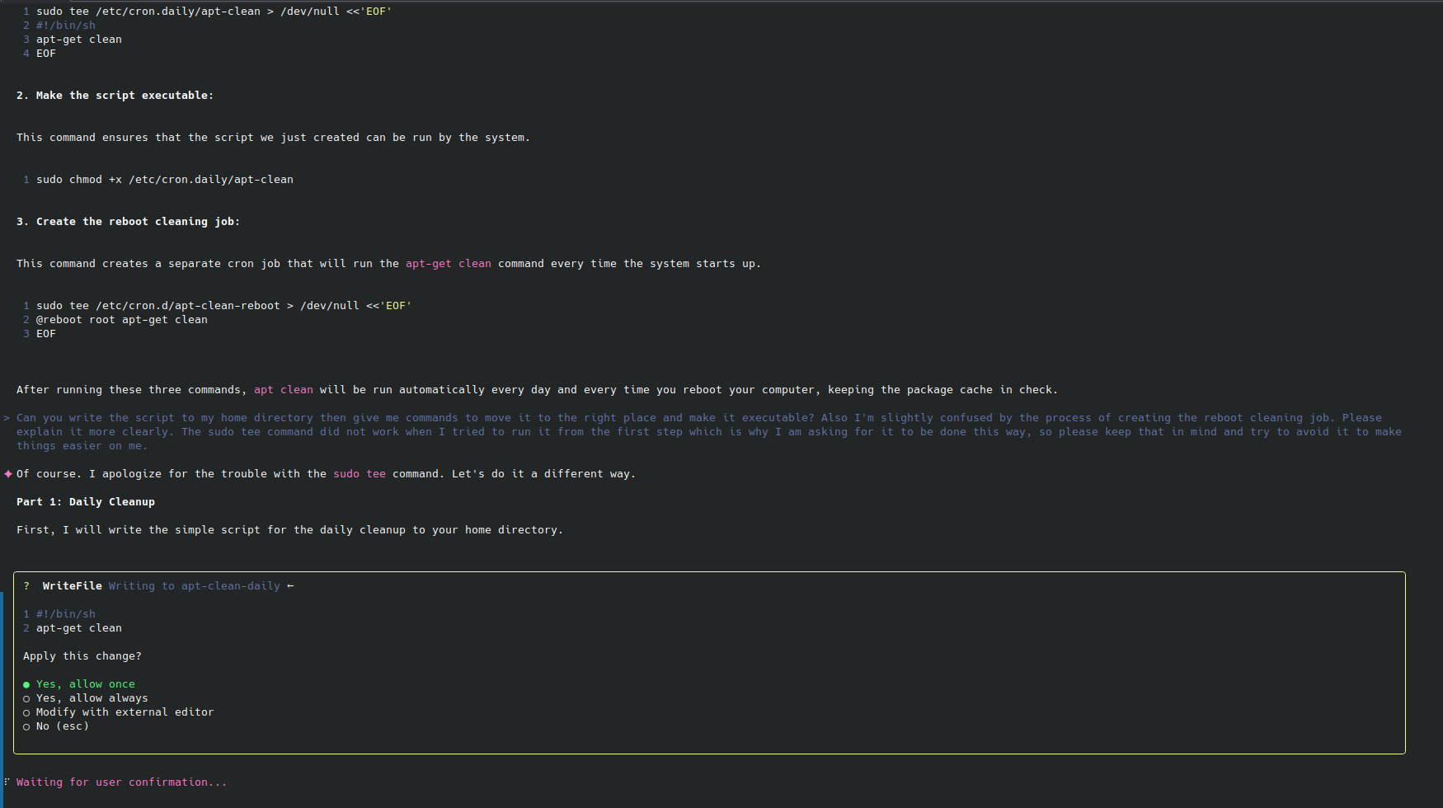Click the 'EOF' line after '@reboot root apt-get clean'
Screen dimensions: 1443x808
coord(46,334)
